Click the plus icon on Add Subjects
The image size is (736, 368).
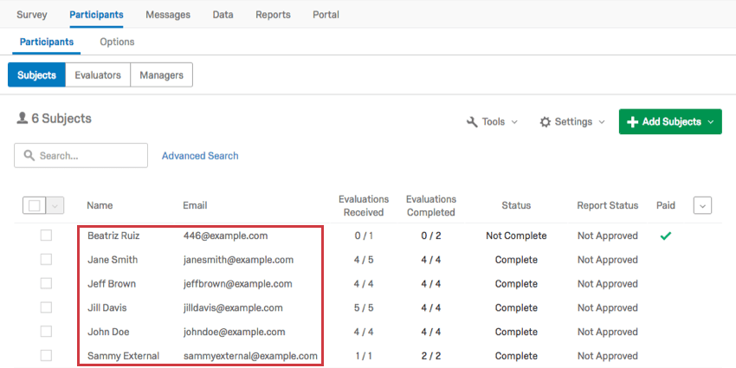pyautogui.click(x=632, y=122)
